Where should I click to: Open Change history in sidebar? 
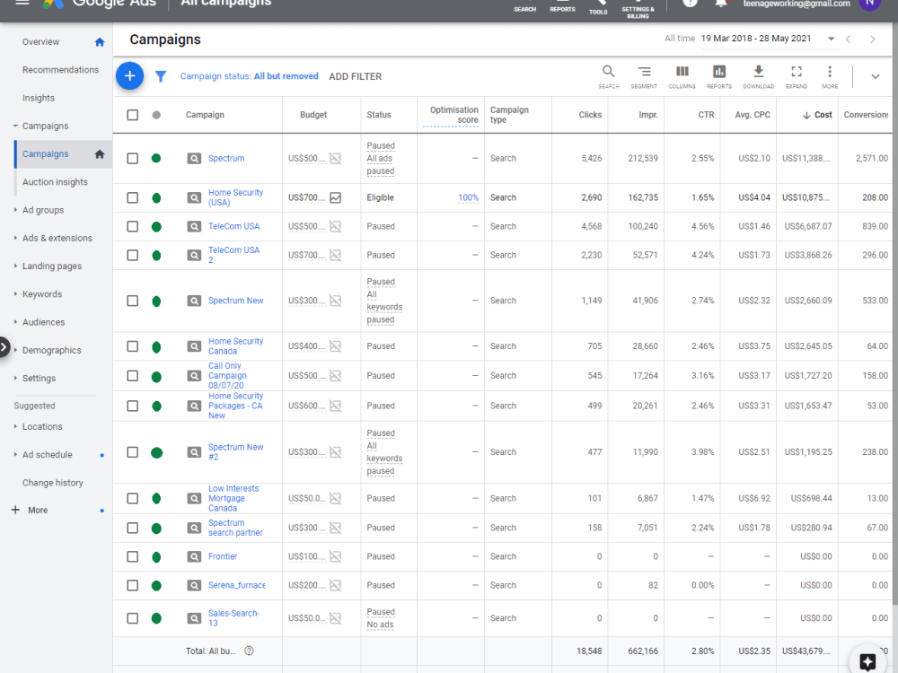53,483
